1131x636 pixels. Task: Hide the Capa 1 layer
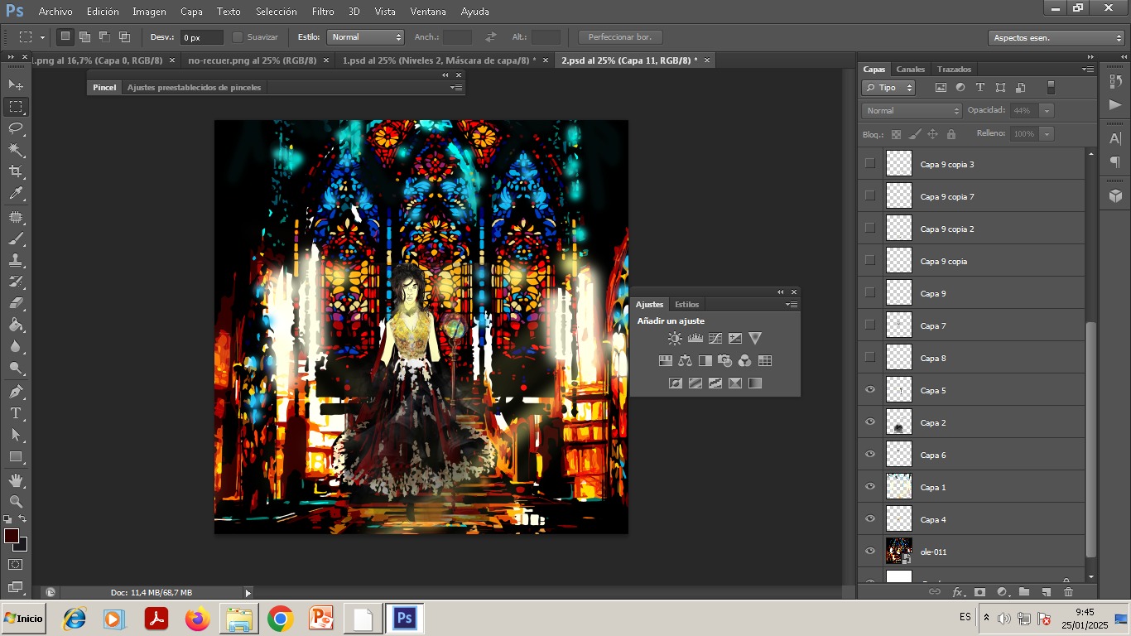869,487
